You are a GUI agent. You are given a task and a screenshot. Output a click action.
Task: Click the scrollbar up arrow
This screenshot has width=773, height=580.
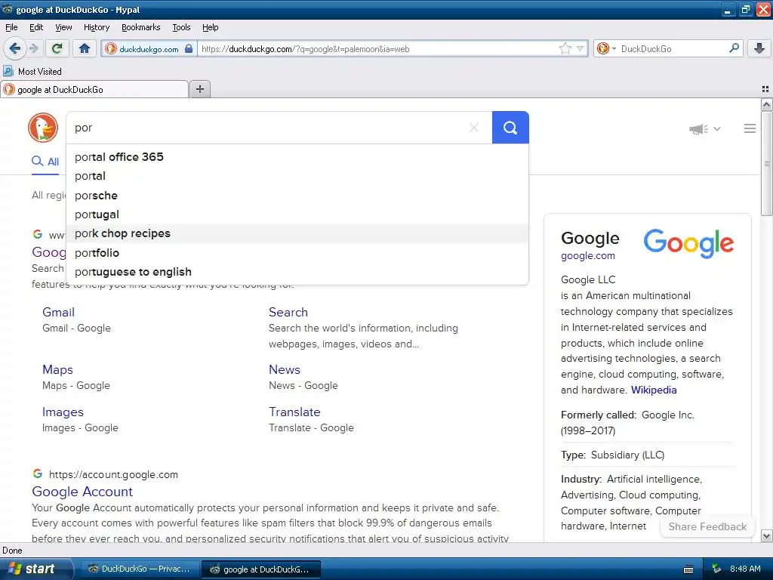tap(766, 104)
